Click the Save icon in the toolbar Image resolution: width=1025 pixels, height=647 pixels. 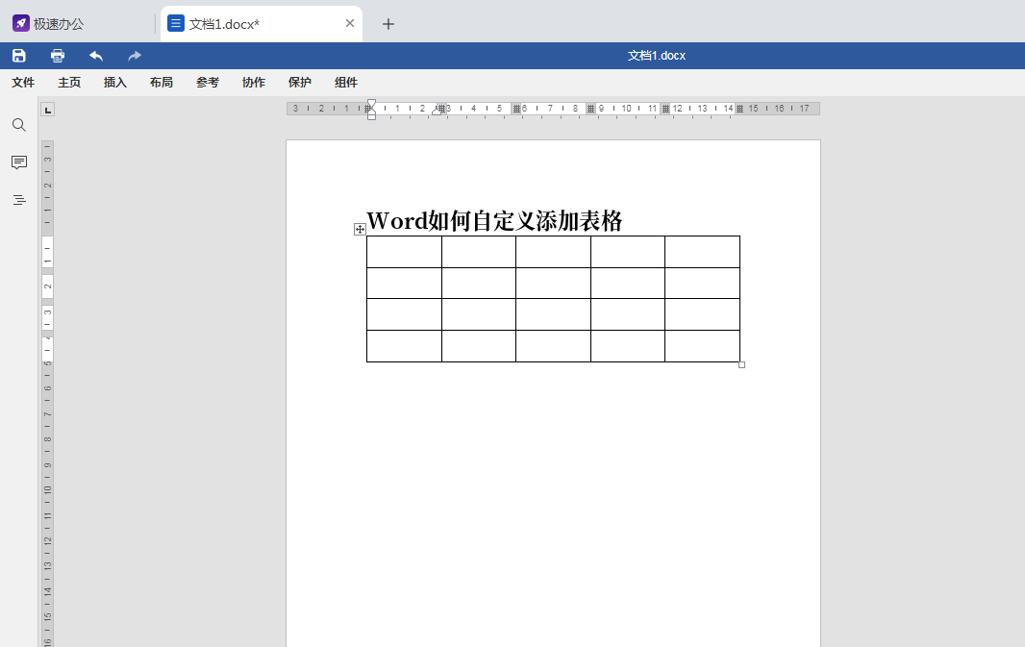(x=19, y=56)
